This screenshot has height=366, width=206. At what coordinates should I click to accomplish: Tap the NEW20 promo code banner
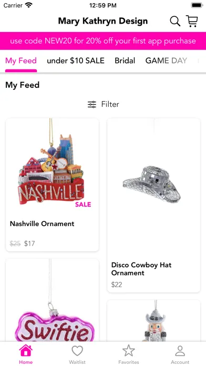pyautogui.click(x=103, y=41)
